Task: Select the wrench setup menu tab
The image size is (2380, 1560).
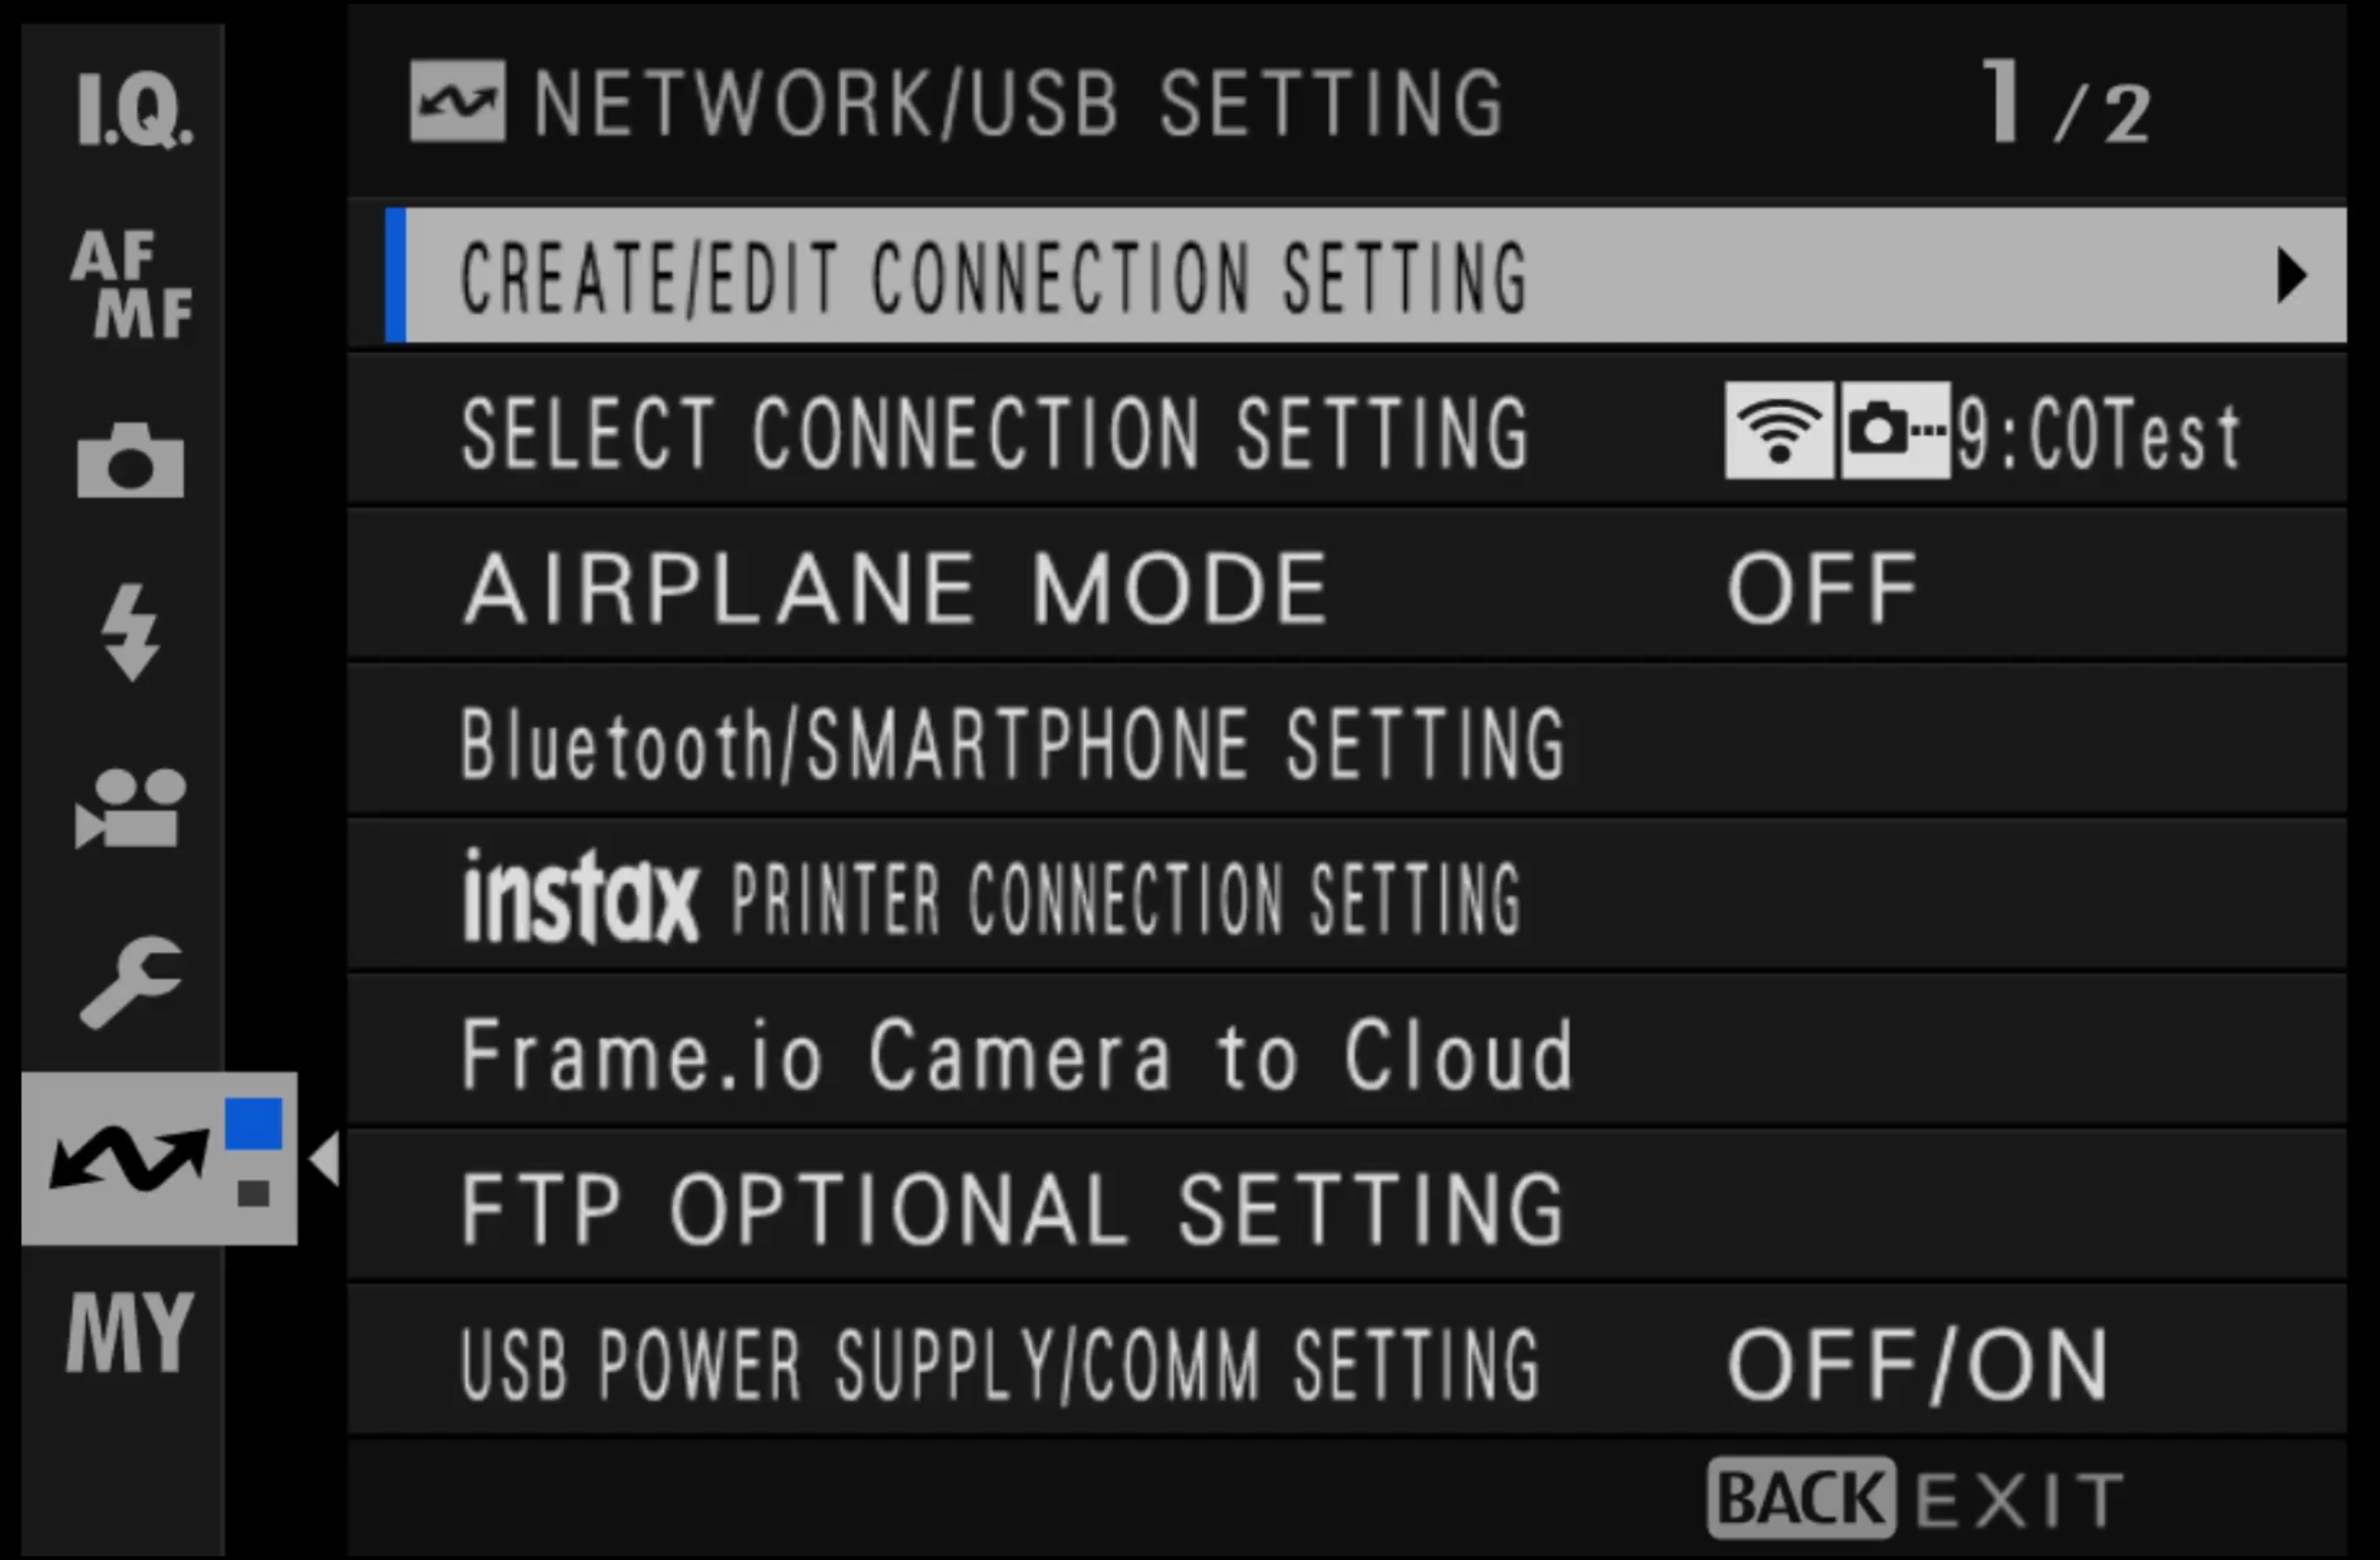Action: coord(130,982)
